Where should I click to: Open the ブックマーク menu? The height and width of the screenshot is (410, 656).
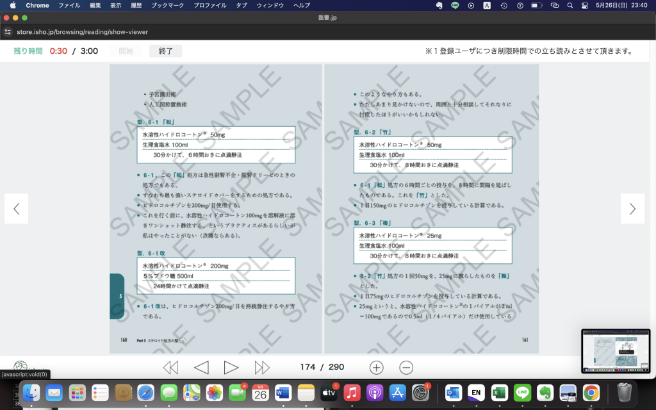[x=167, y=5]
